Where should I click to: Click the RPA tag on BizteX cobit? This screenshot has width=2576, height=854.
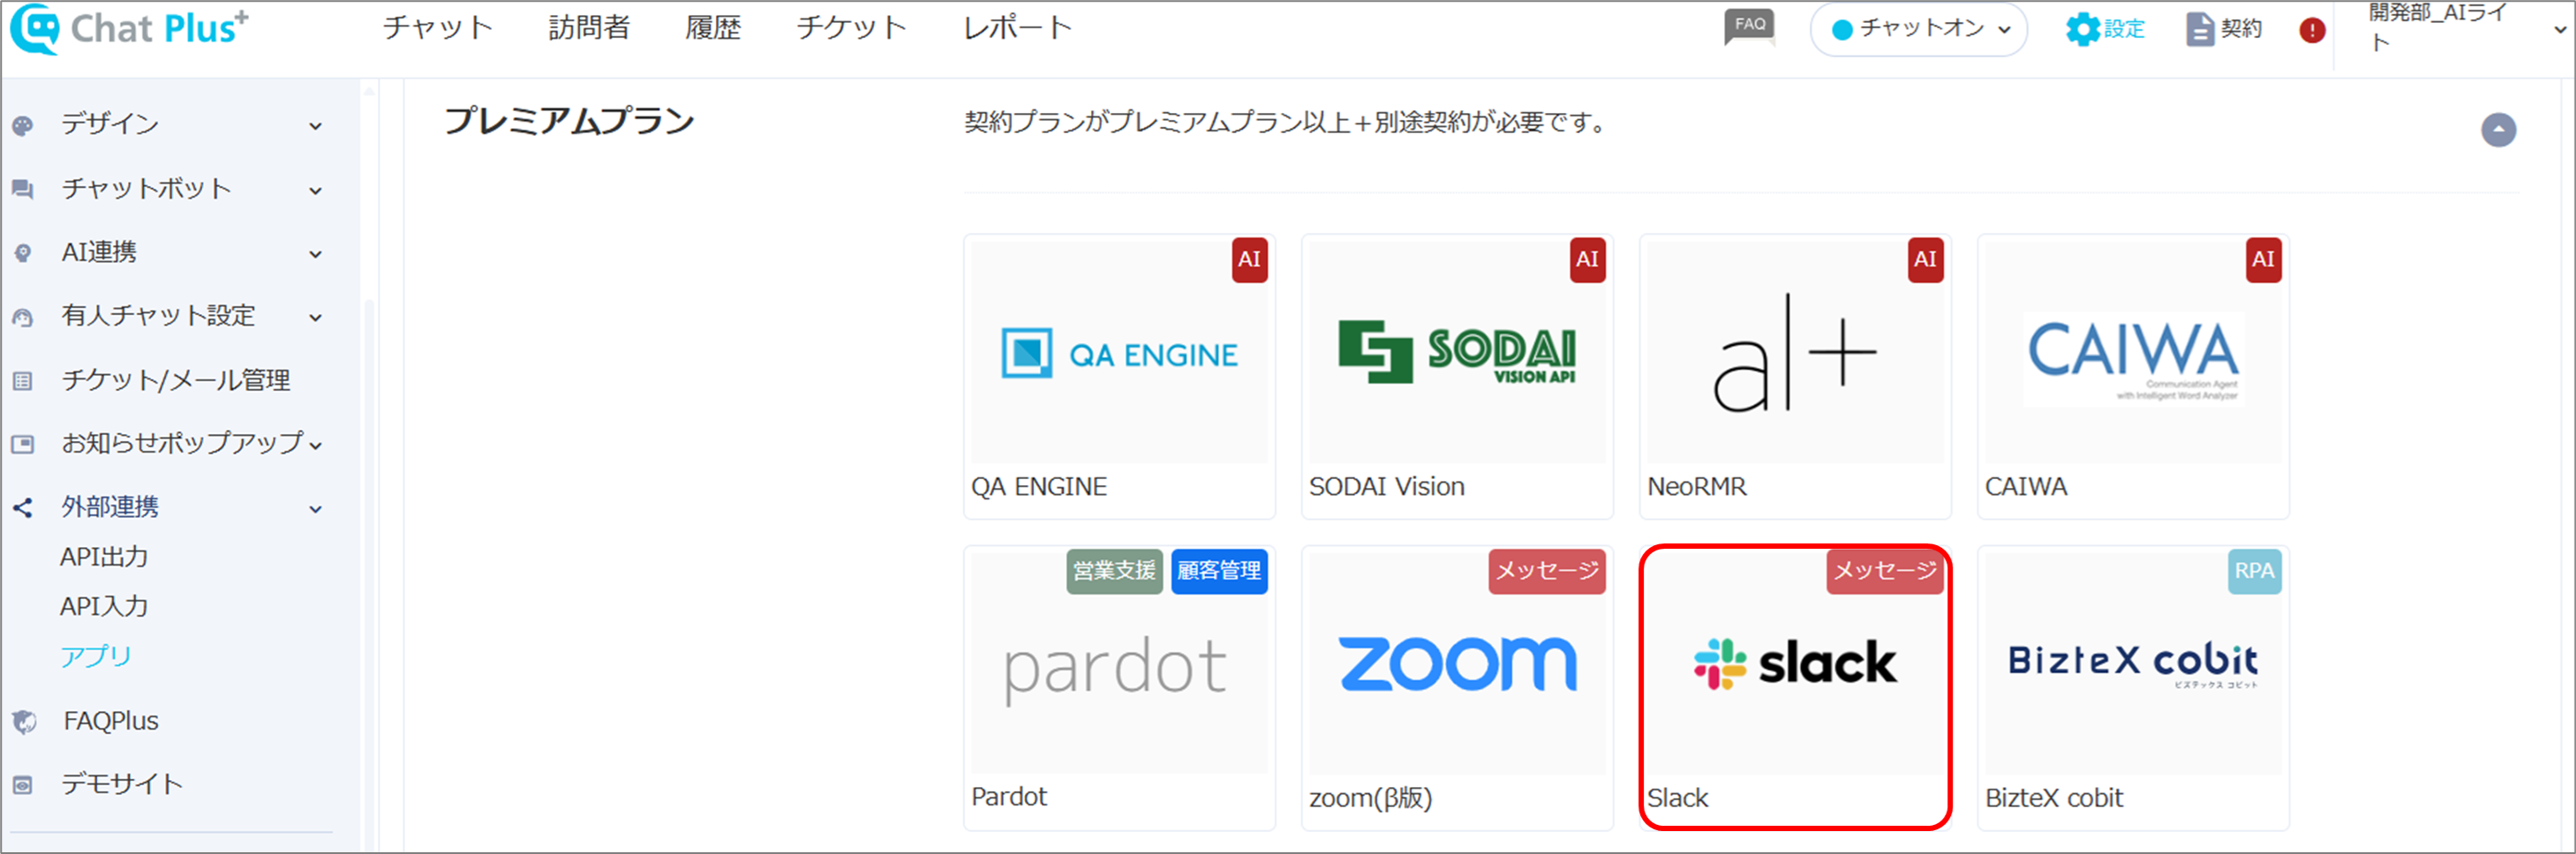2254,572
